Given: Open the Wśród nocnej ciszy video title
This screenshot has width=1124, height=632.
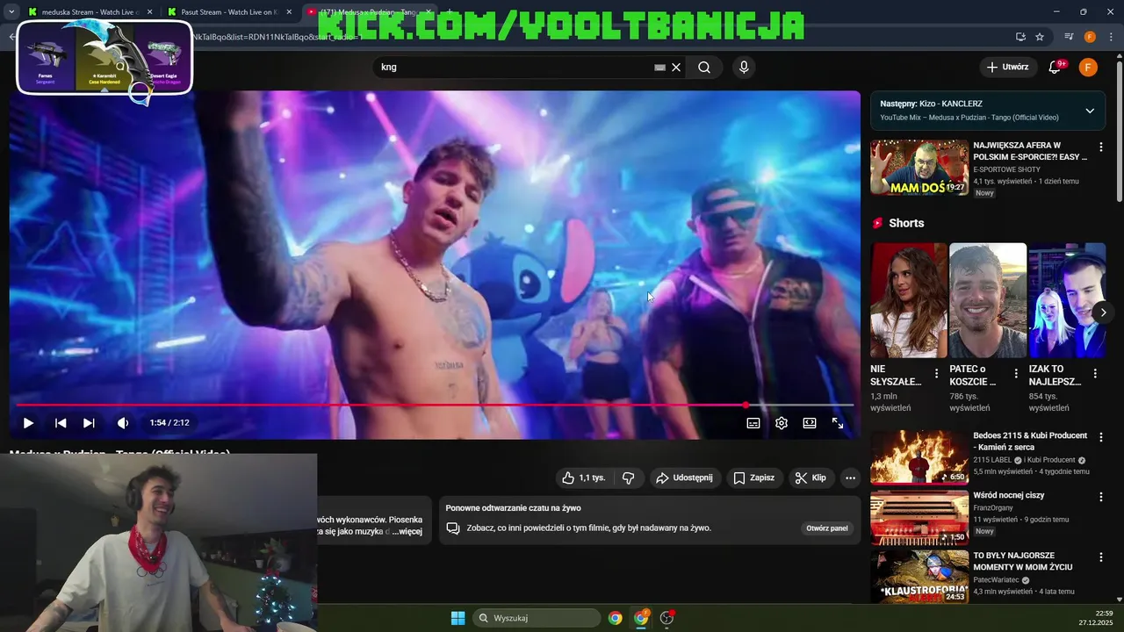Looking at the screenshot, I should pyautogui.click(x=1008, y=495).
